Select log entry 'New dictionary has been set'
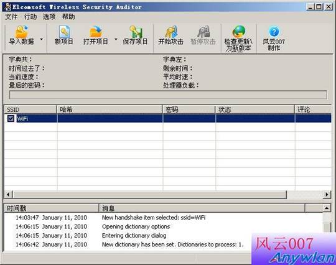The width and height of the screenshot is (336, 265). click(x=173, y=244)
